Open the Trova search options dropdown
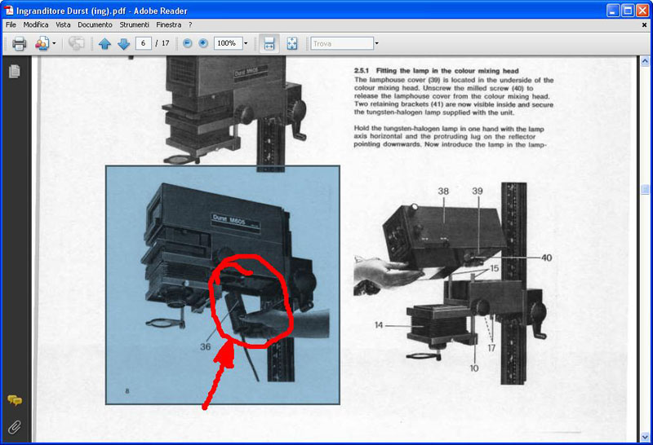Screen dimensions: 653x445 tap(377, 43)
